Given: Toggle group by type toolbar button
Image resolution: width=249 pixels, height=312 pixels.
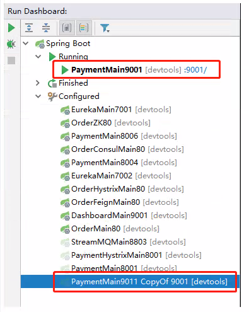Looking at the screenshot, I should click(x=67, y=28).
